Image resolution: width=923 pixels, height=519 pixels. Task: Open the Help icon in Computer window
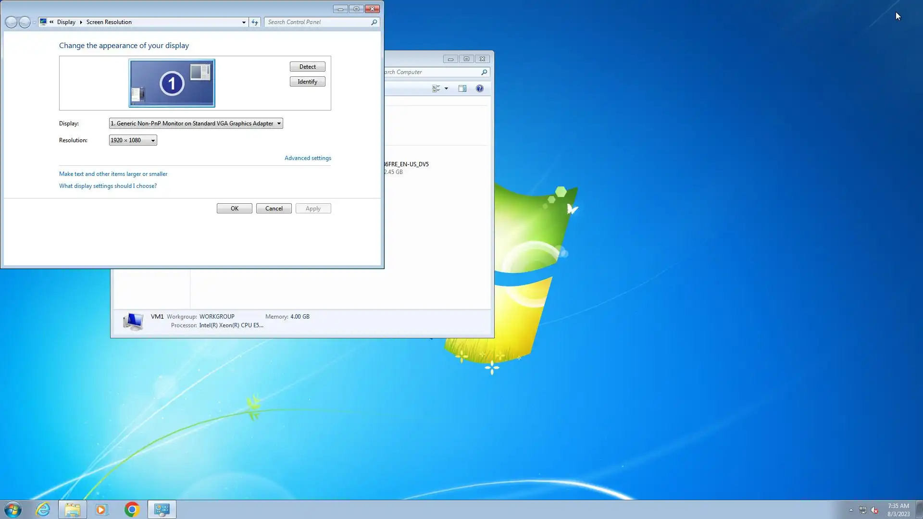pyautogui.click(x=479, y=88)
